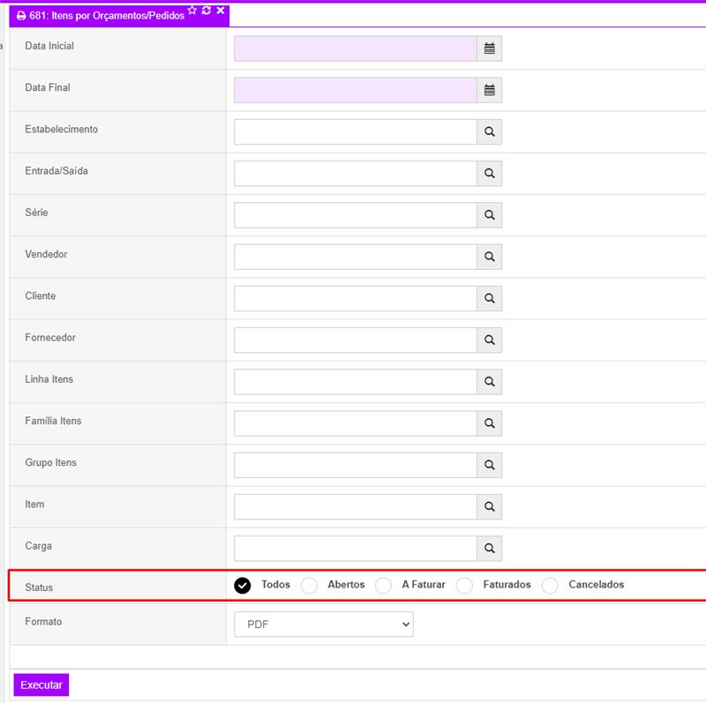
Task: Open the calendar picker for Data Final
Action: point(490,90)
